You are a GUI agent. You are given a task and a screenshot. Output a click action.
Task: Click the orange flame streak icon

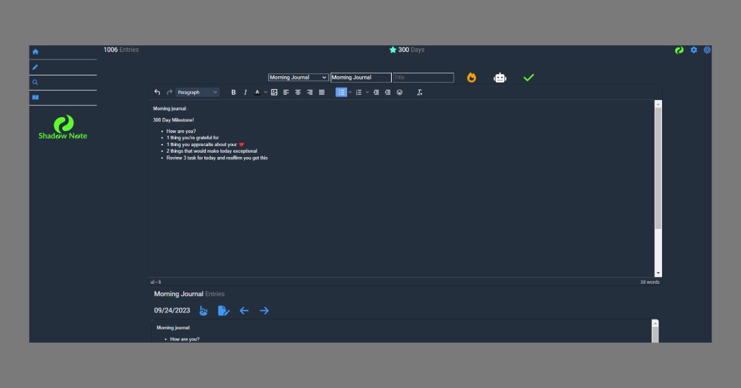(471, 77)
